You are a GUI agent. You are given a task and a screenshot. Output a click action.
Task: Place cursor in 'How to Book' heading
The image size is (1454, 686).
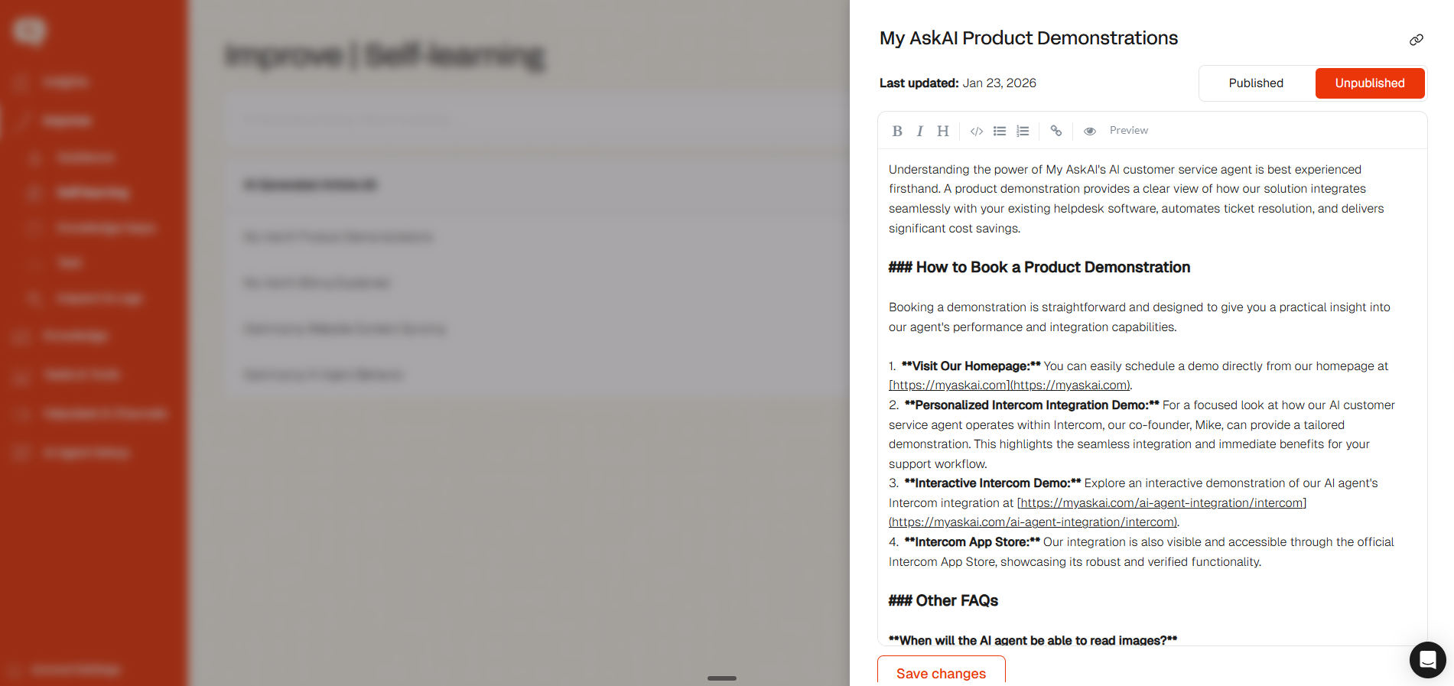coord(1052,268)
